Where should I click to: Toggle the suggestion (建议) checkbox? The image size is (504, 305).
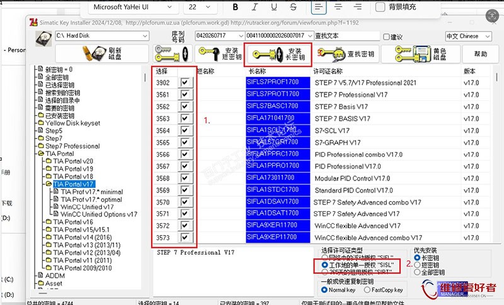(386, 37)
